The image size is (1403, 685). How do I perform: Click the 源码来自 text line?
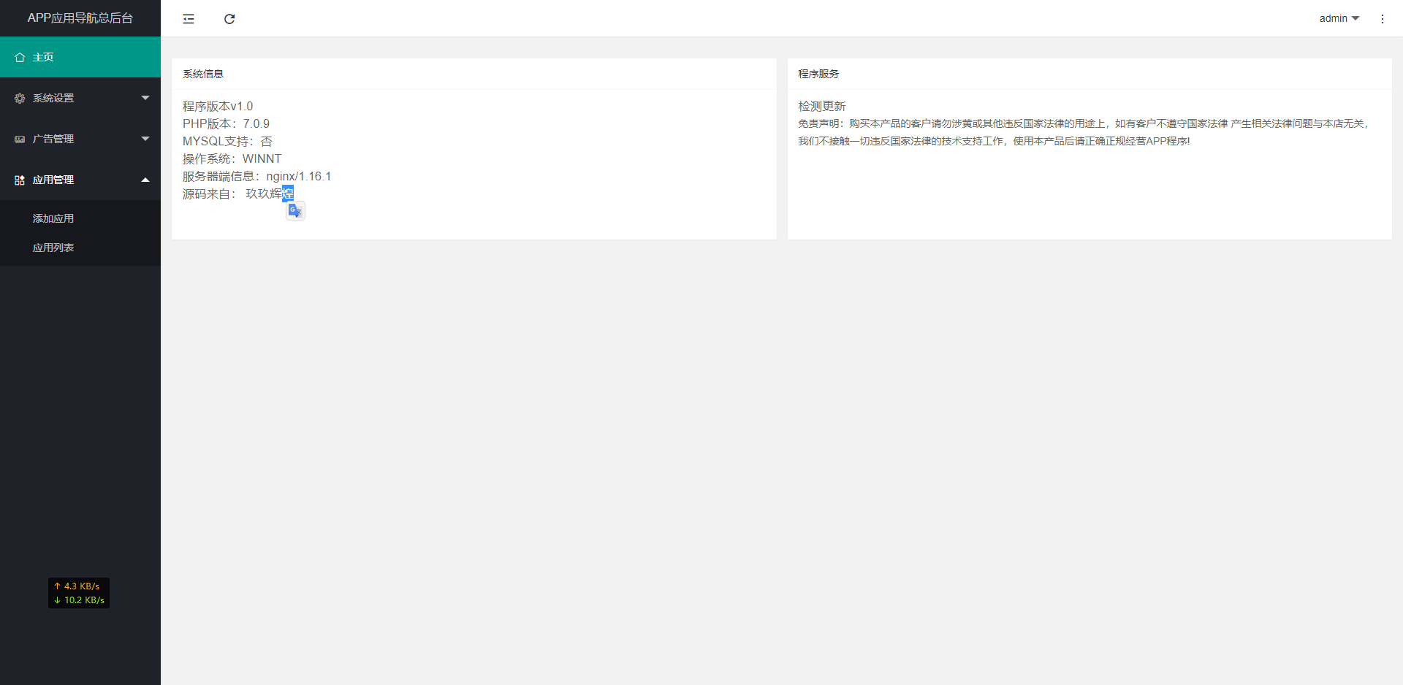point(238,194)
